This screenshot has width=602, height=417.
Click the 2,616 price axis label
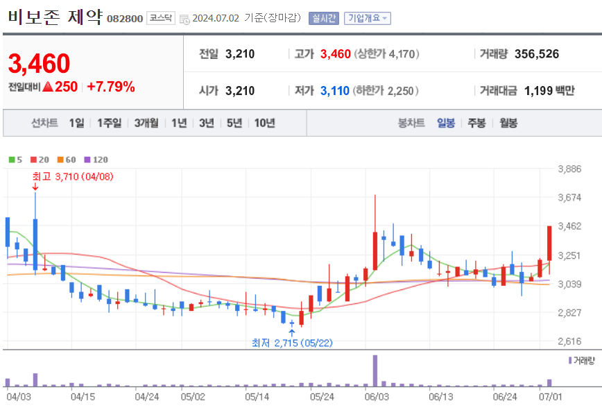click(x=570, y=341)
